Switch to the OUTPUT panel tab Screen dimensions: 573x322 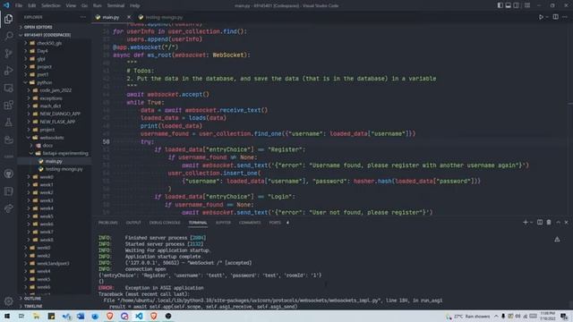pos(133,223)
